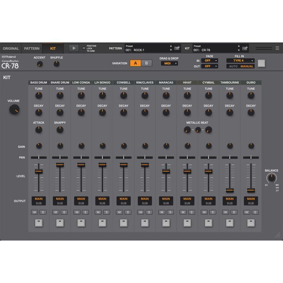Screen dimensions: 283x283
Task: Mute the Cowbell channel
Action: point(119,212)
